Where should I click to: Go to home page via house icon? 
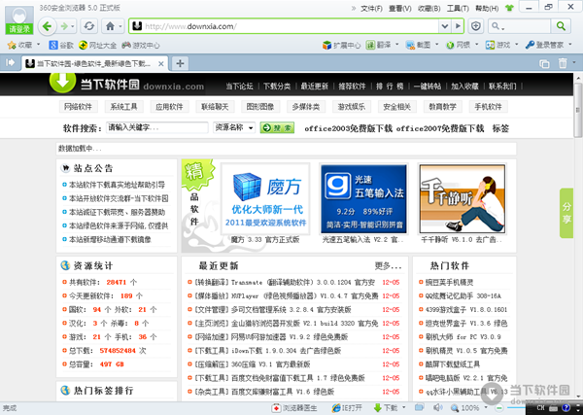pos(110,26)
